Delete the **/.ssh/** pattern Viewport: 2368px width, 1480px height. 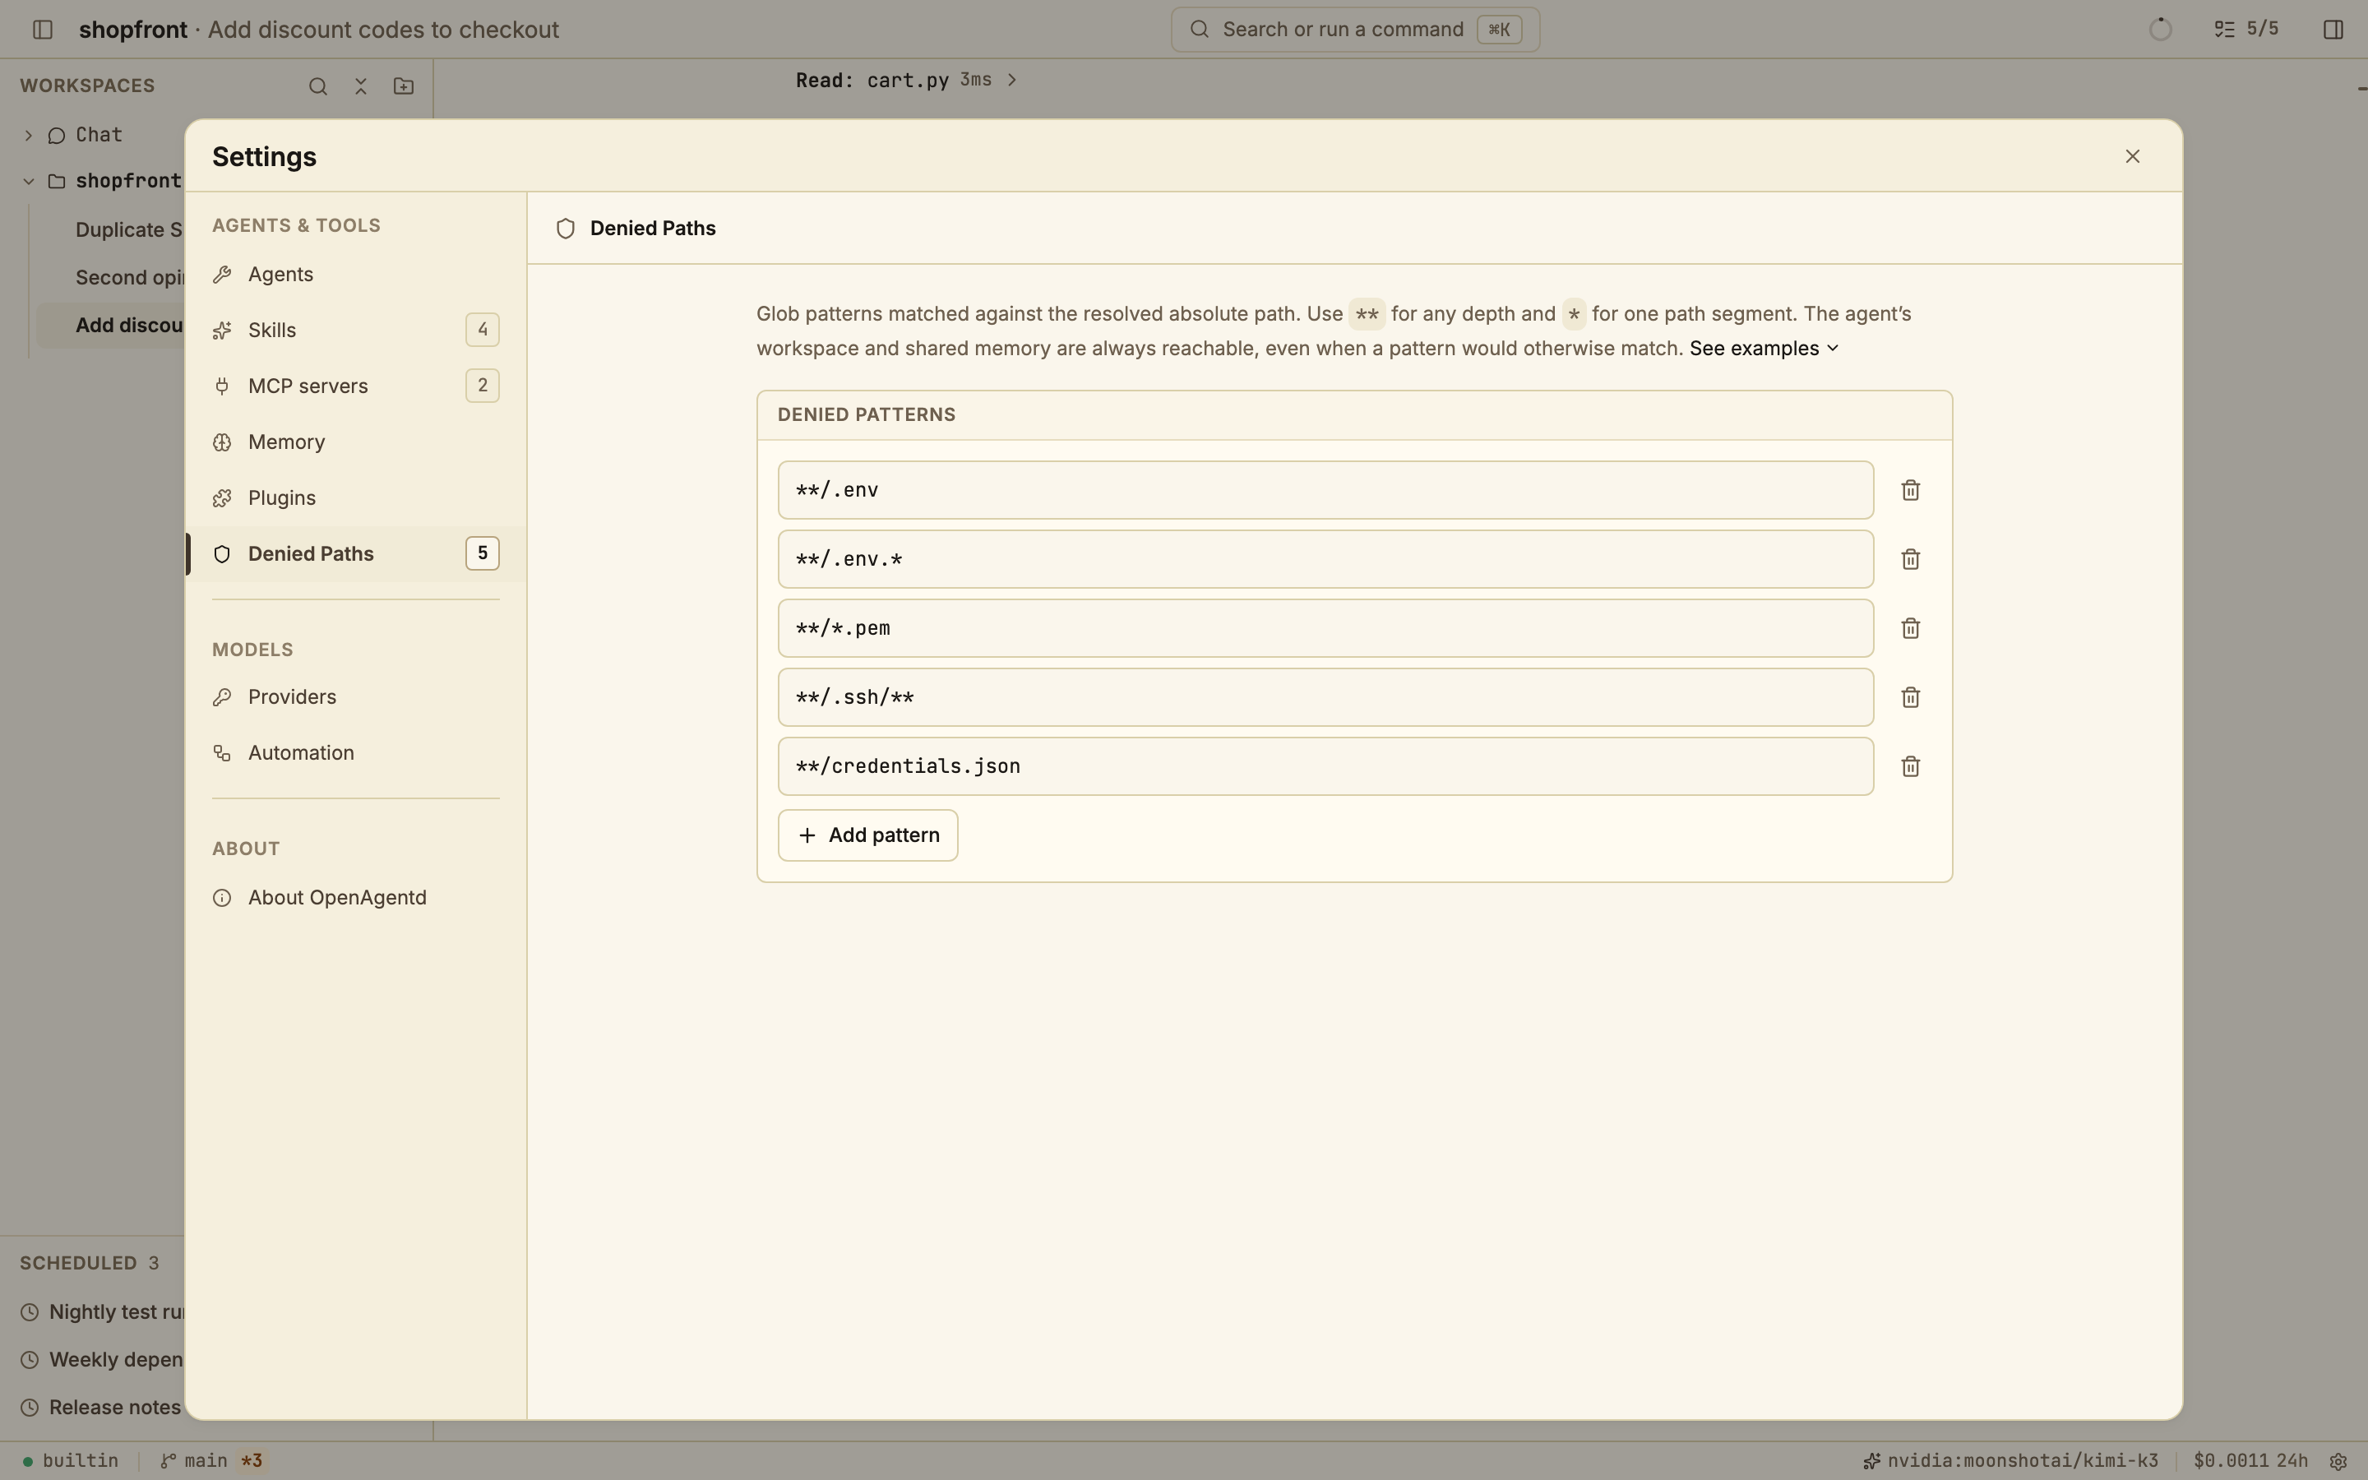pos(1910,698)
